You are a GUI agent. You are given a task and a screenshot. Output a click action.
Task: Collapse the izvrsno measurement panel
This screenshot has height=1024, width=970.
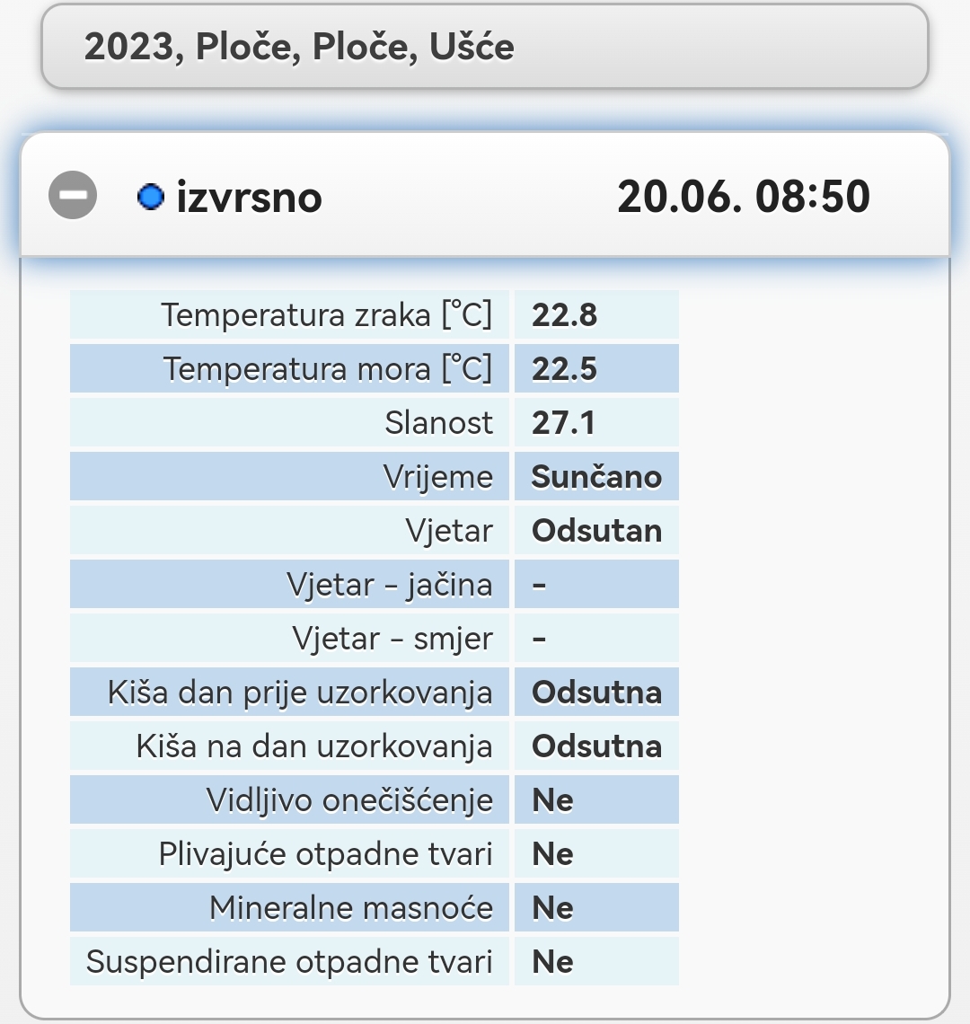73,195
